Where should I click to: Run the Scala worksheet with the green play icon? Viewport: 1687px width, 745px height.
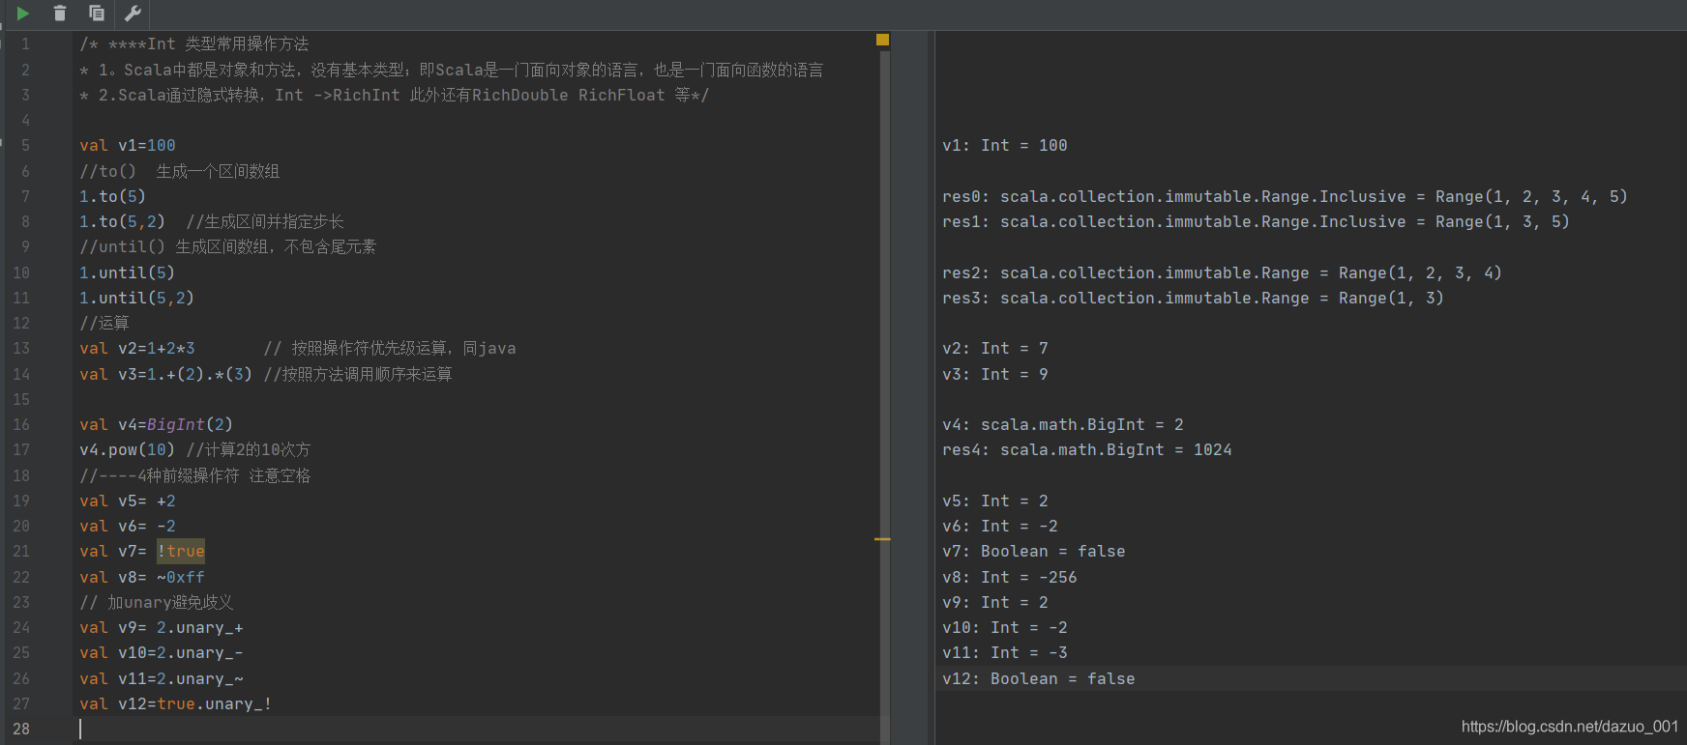click(x=22, y=14)
